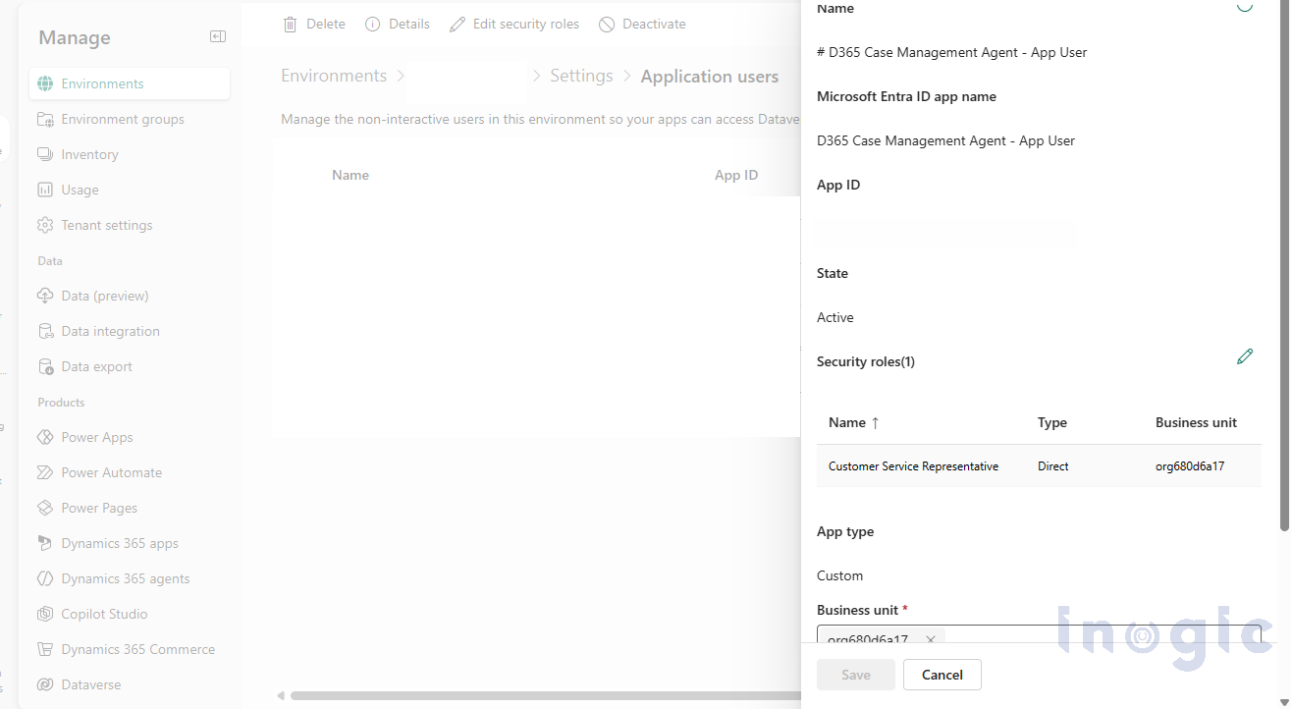Screen dimensions: 1291x709
Task: Click the Save button
Action: [x=856, y=675]
